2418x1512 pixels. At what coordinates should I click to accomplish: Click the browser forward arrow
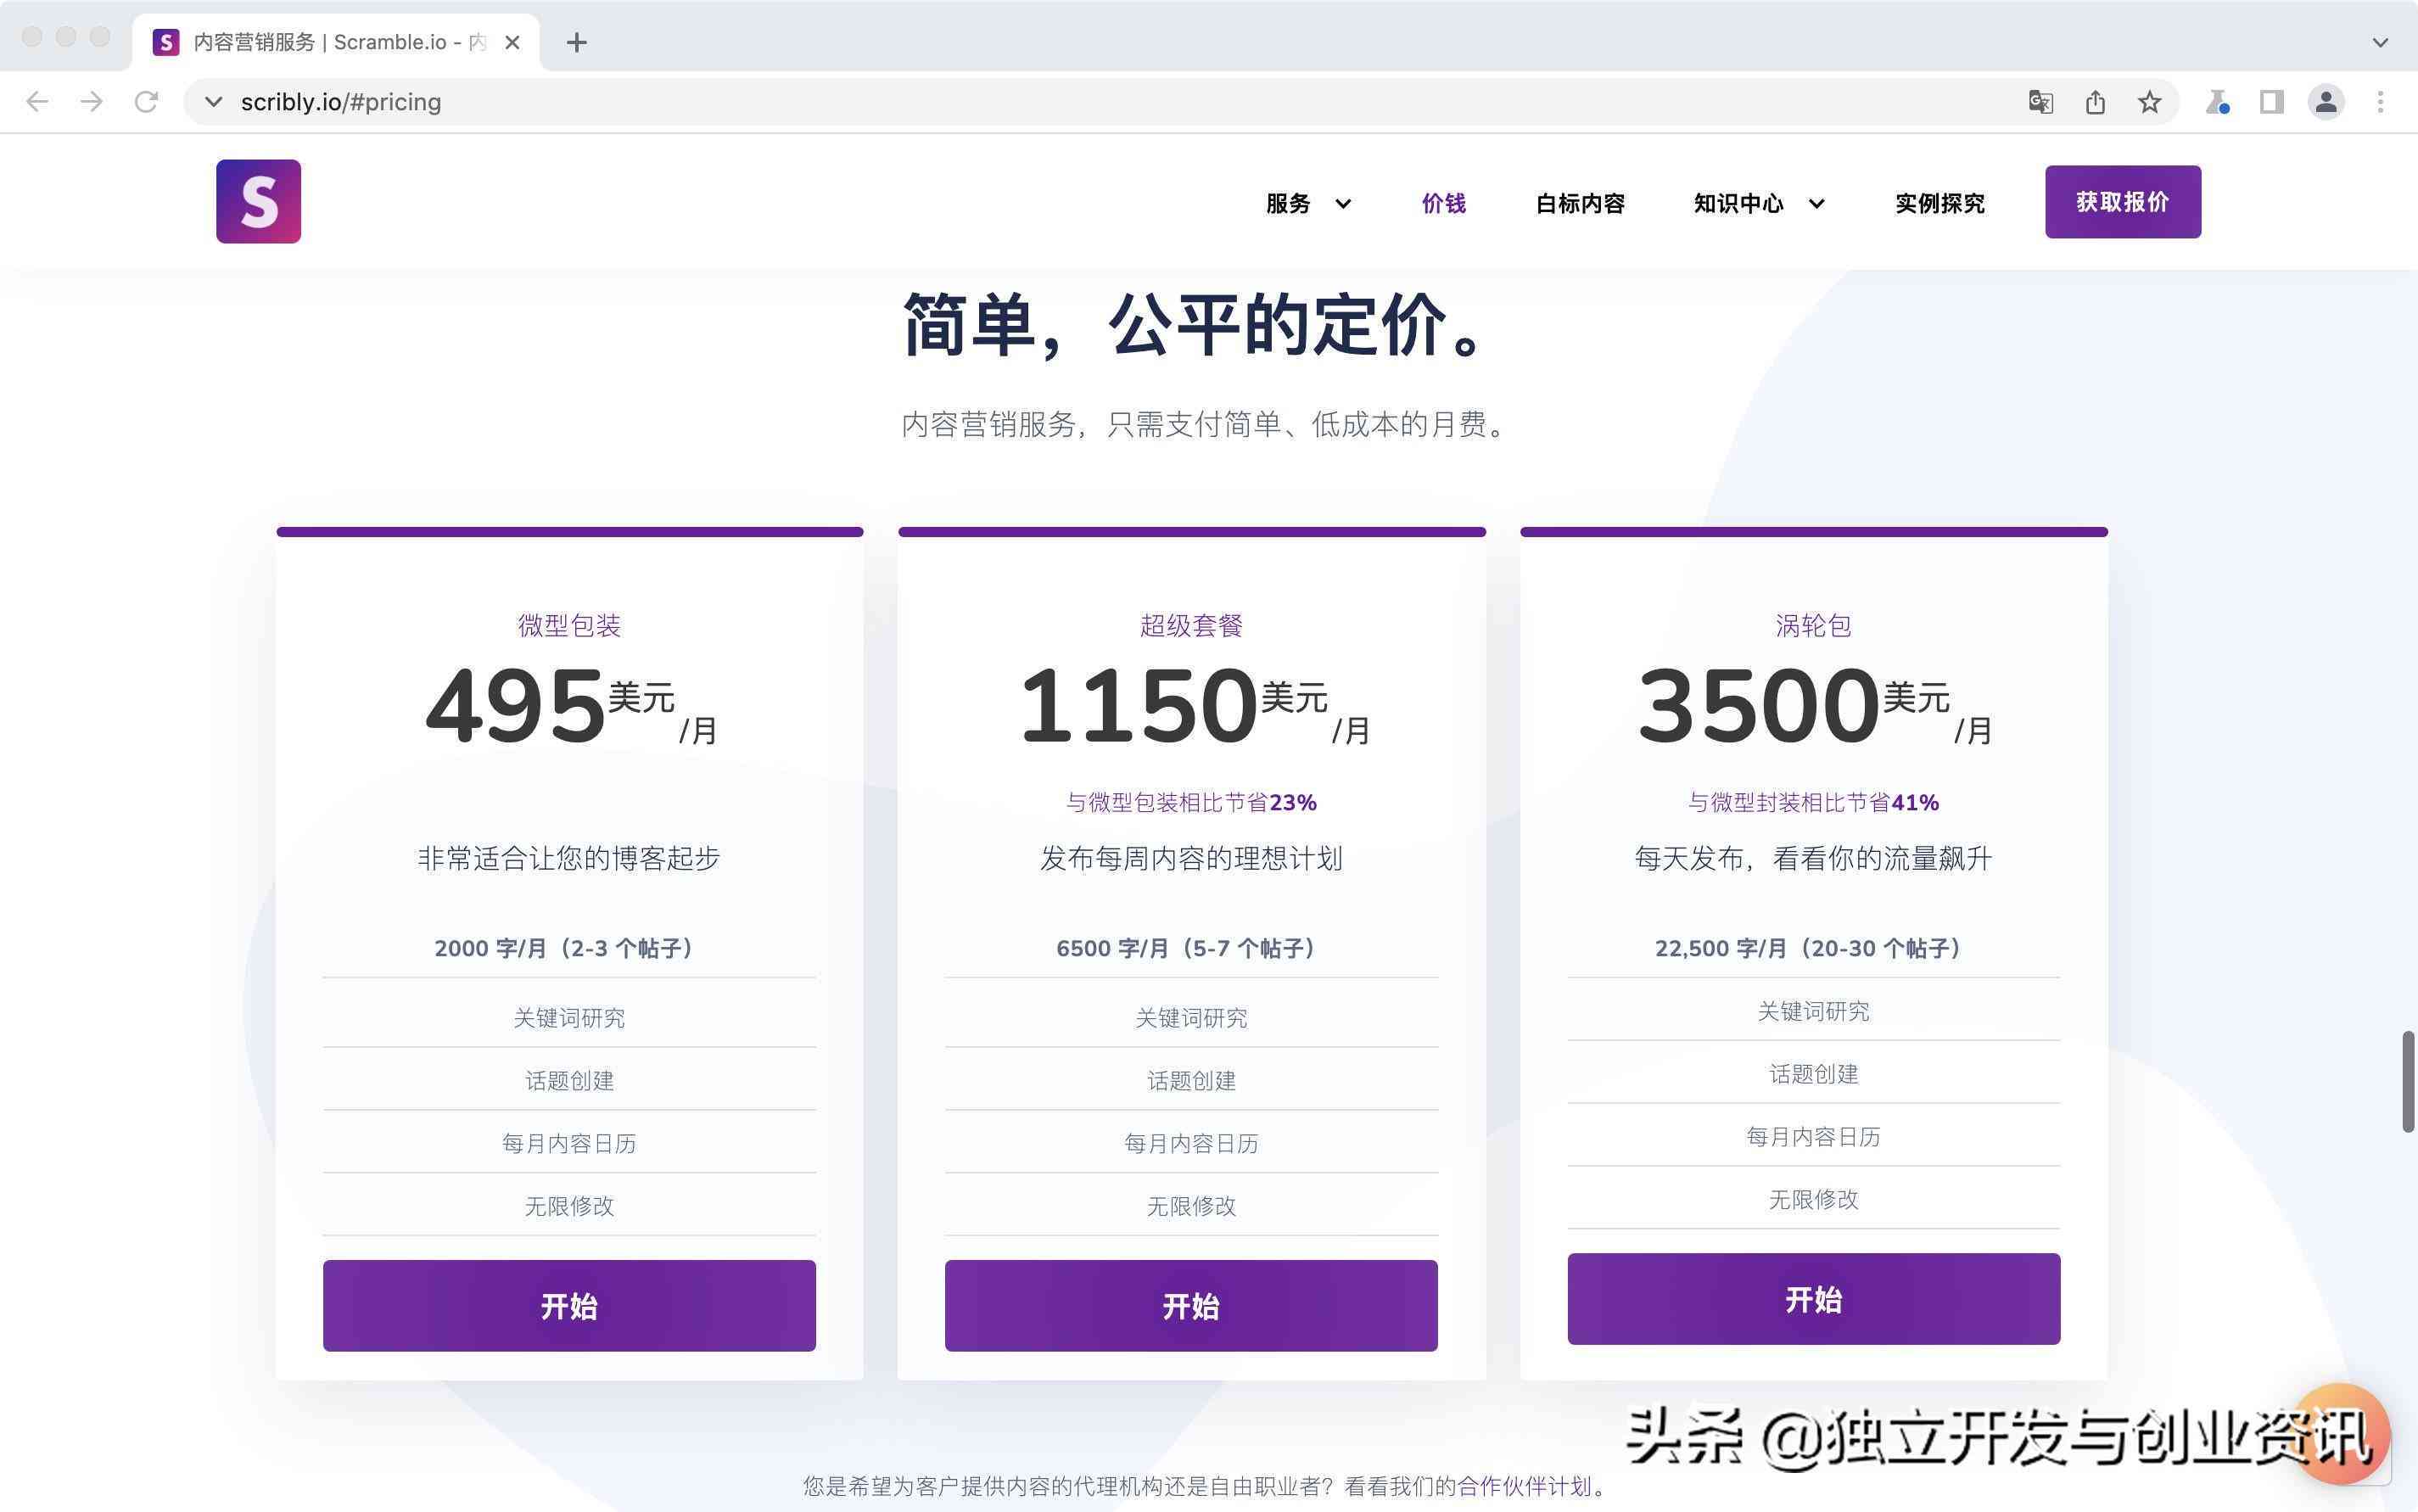click(x=92, y=102)
